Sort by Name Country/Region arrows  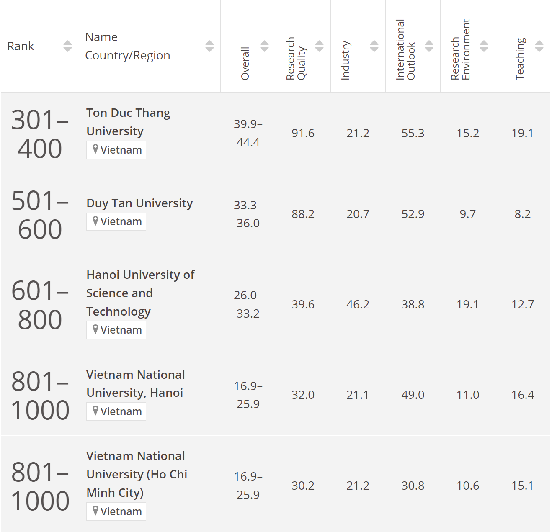(x=209, y=46)
